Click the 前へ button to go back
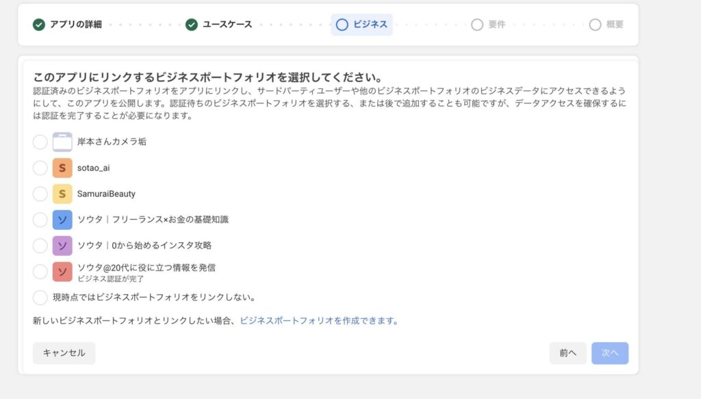Screen dimensions: 701x399 [568, 353]
